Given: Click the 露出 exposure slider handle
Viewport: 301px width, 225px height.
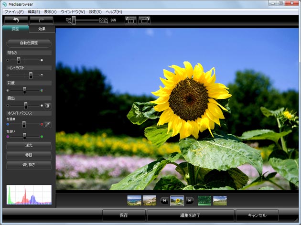Looking at the screenshot, I should (x=25, y=106).
